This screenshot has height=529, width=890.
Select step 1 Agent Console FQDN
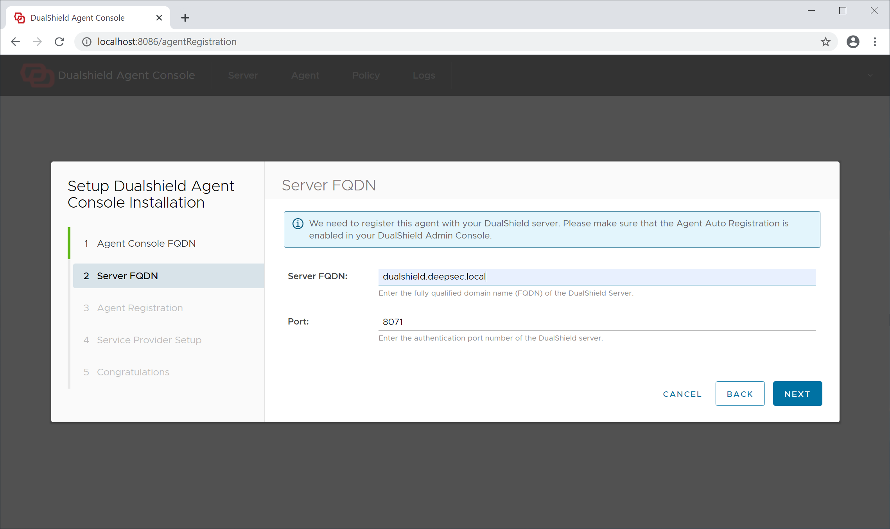[146, 244]
